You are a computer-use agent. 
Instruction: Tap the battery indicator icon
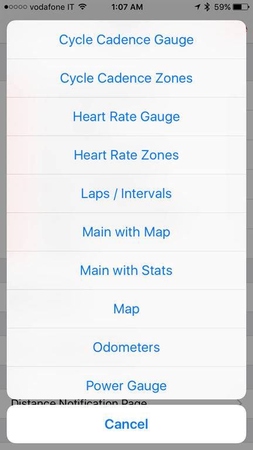click(x=241, y=7)
